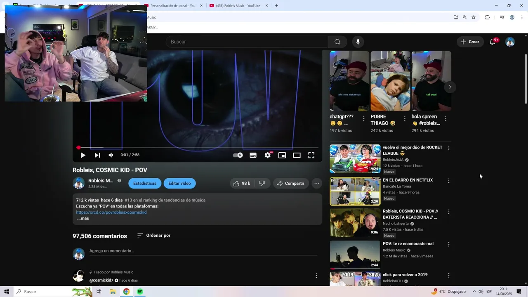Viewport: 528px width, 297px height.
Task: Expand description with ...más
Action: click(x=83, y=218)
